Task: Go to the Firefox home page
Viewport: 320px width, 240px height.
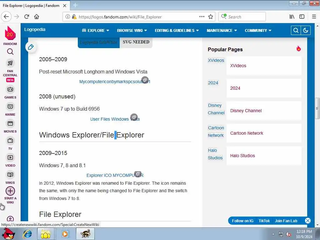Action: click(37, 17)
